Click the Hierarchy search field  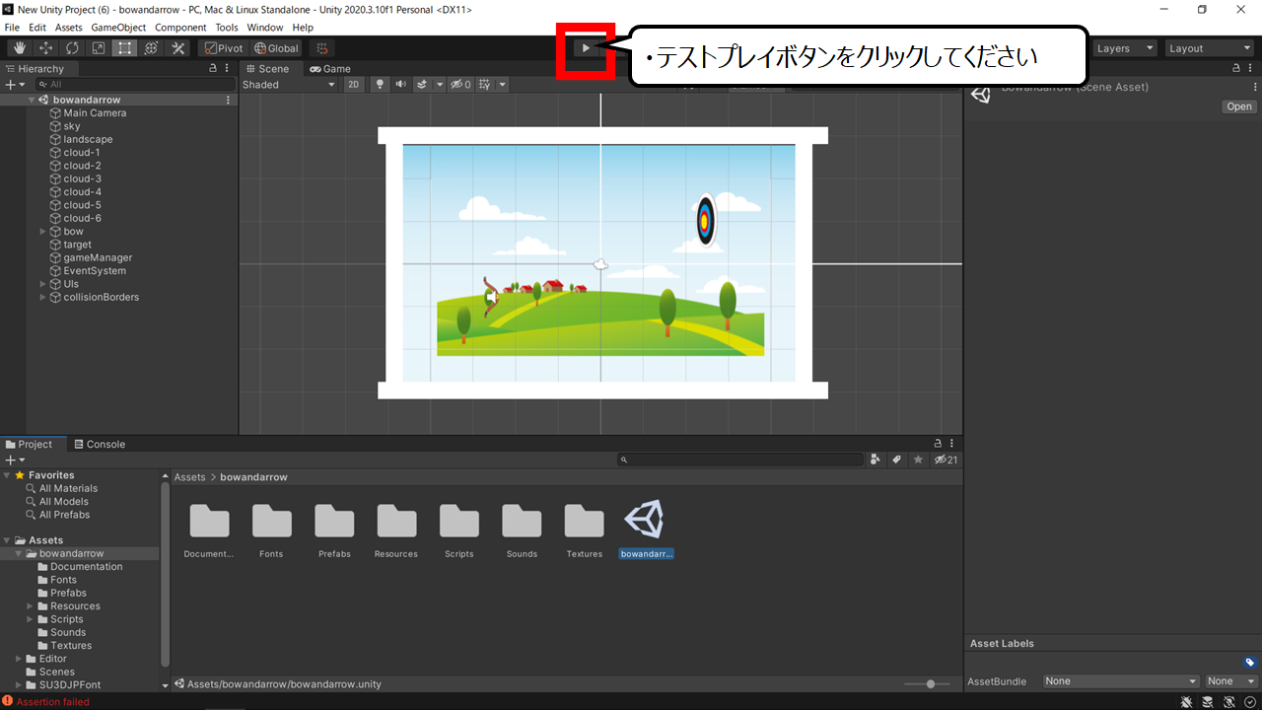pyautogui.click(x=135, y=85)
